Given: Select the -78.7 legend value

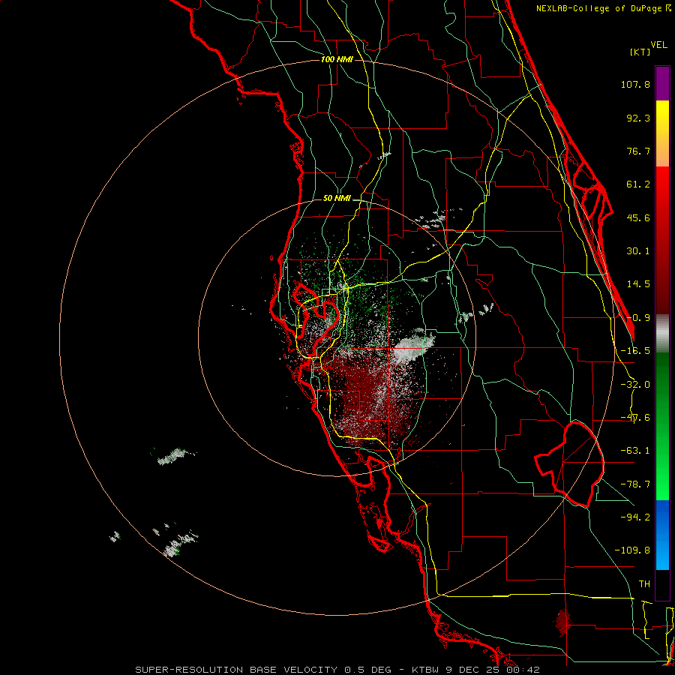Looking at the screenshot, I should (635, 484).
